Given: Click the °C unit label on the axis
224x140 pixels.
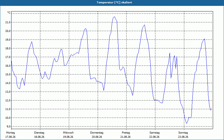Looking at the screenshot, I should (x=9, y=13).
